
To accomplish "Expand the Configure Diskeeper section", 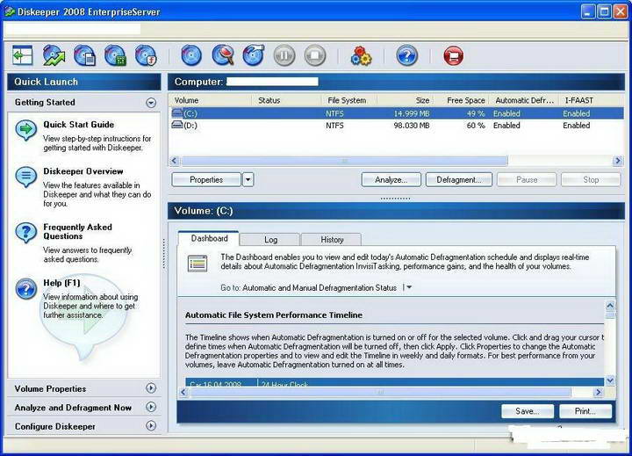I will point(151,426).
